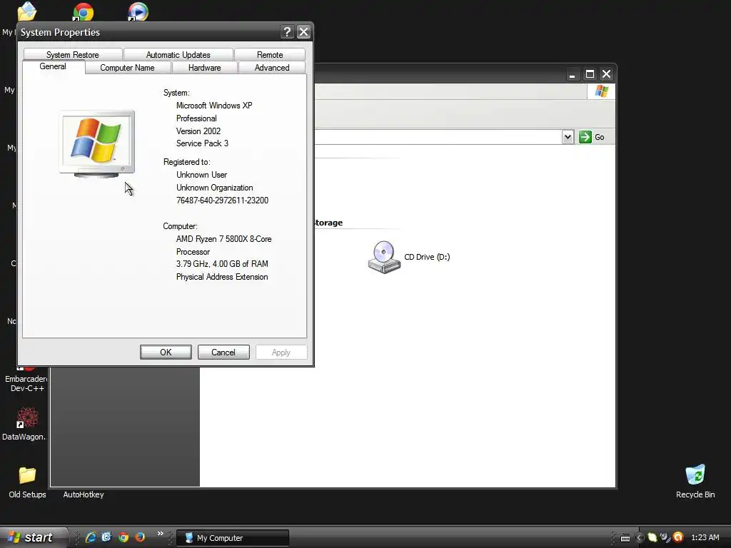
Task: Open the mail folder desktop icon
Action: 26,11
